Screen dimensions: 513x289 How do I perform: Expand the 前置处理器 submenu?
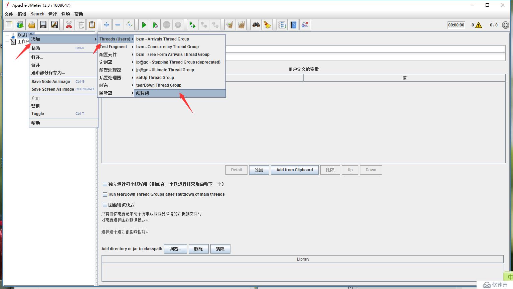(x=116, y=70)
